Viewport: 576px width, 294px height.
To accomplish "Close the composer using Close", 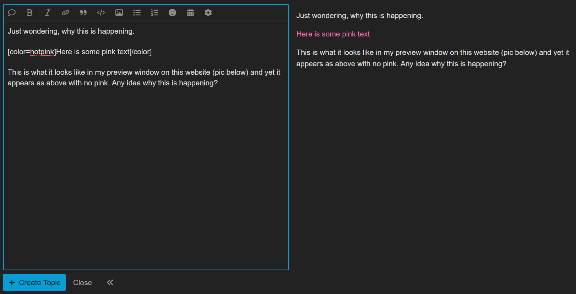I will point(82,283).
